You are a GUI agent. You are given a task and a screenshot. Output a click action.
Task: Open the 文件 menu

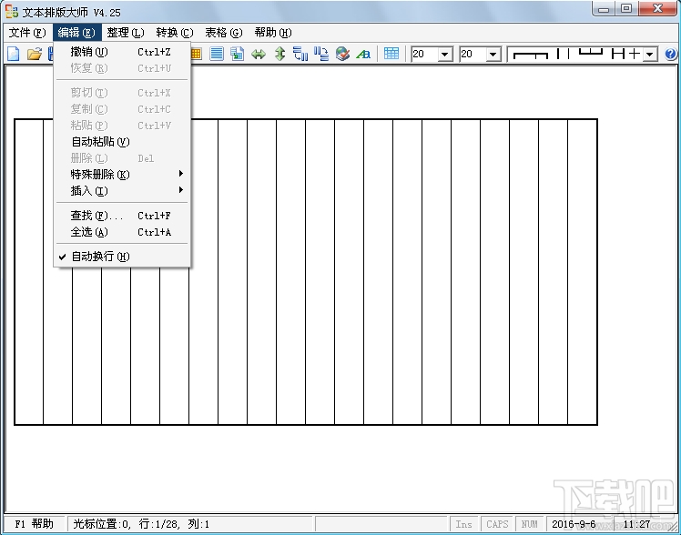[27, 33]
